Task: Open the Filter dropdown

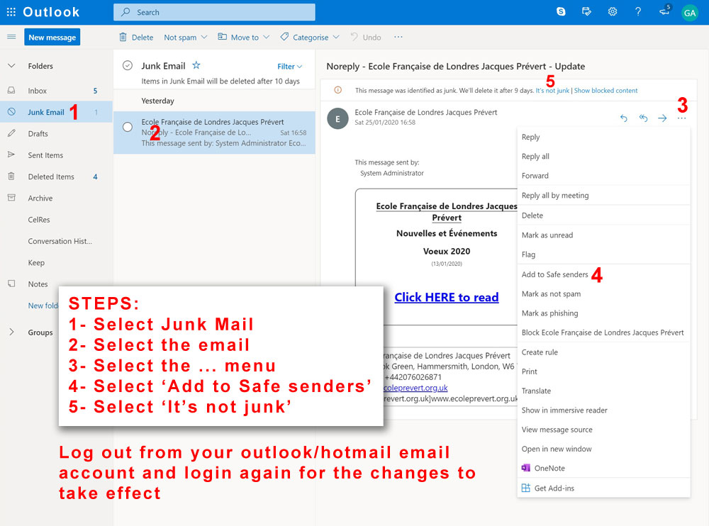Action: point(289,67)
